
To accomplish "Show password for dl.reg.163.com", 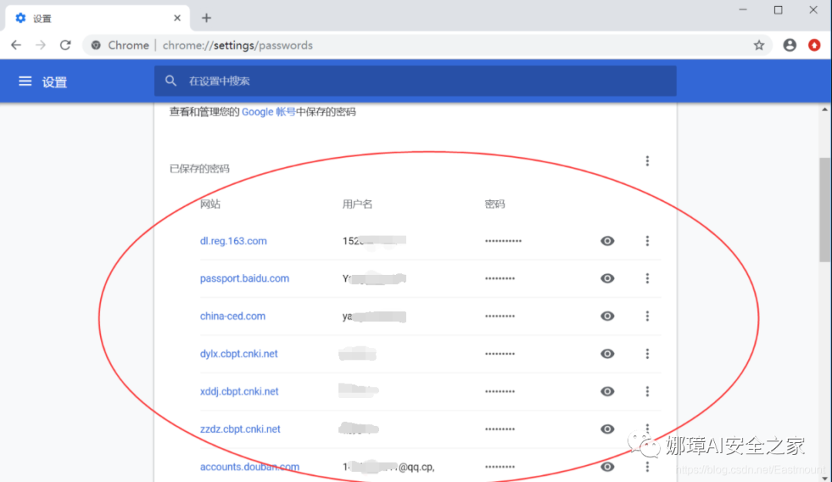I will 607,241.
